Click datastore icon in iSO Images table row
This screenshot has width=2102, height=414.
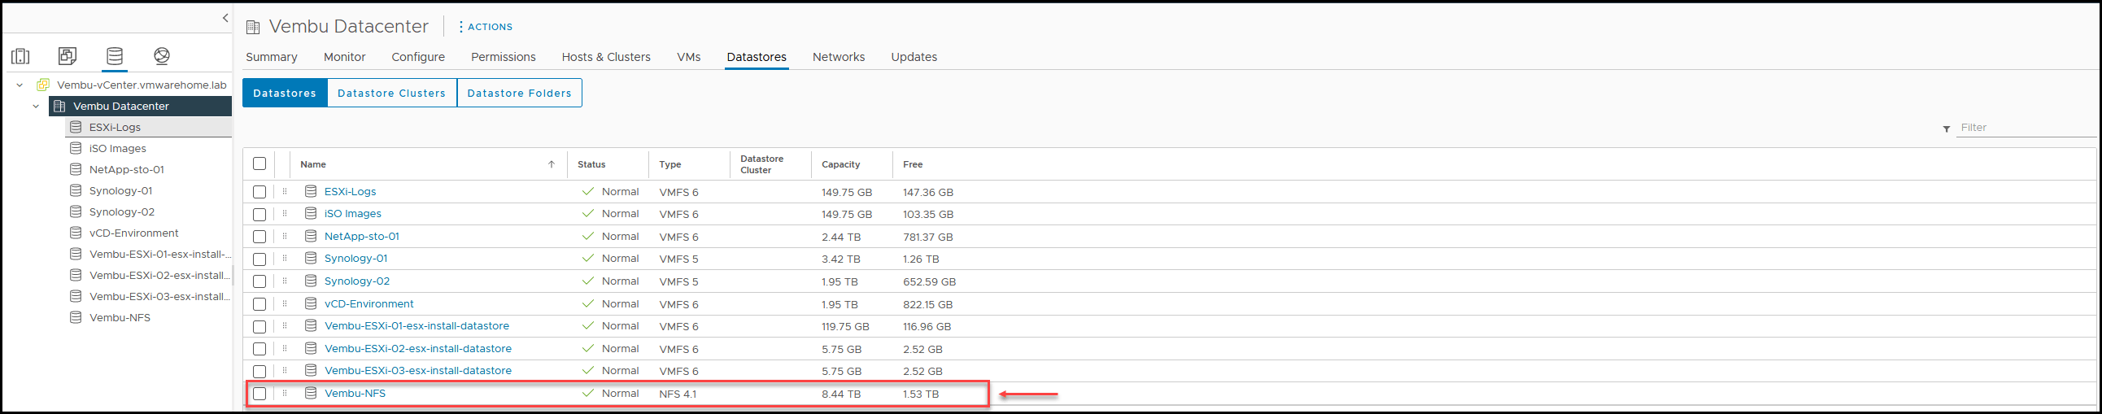(x=311, y=213)
